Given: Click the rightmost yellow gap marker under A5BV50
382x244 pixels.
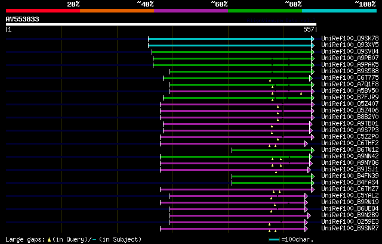Looking at the screenshot, I should click(x=301, y=93).
